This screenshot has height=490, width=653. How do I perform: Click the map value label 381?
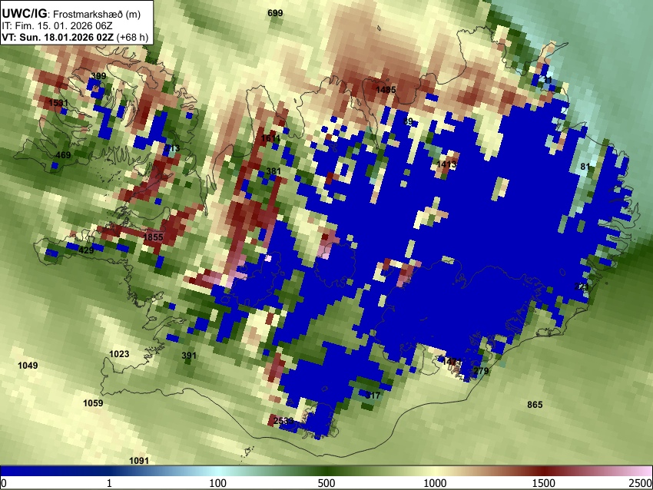tap(273, 171)
